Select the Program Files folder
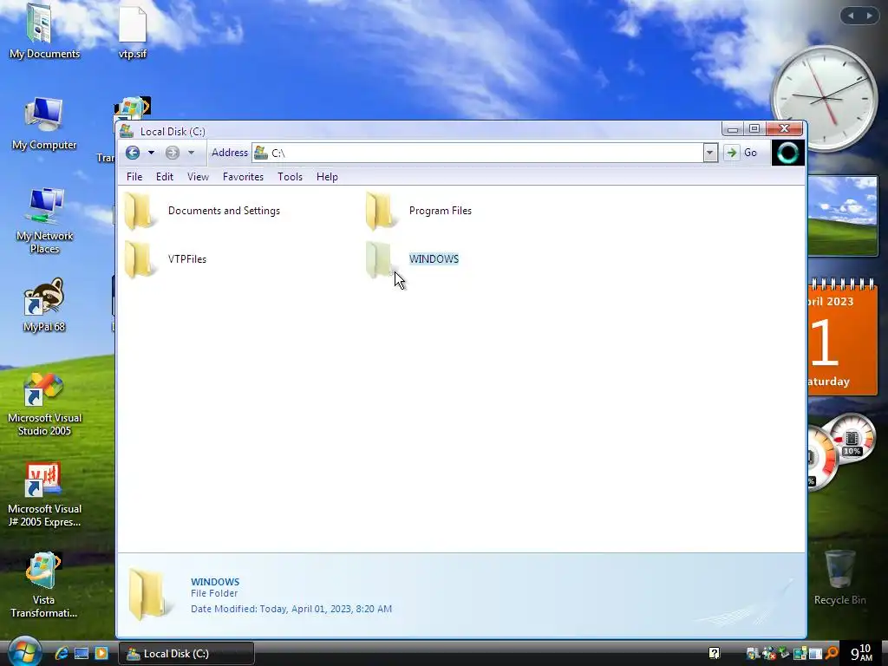The height and width of the screenshot is (666, 888). click(419, 211)
